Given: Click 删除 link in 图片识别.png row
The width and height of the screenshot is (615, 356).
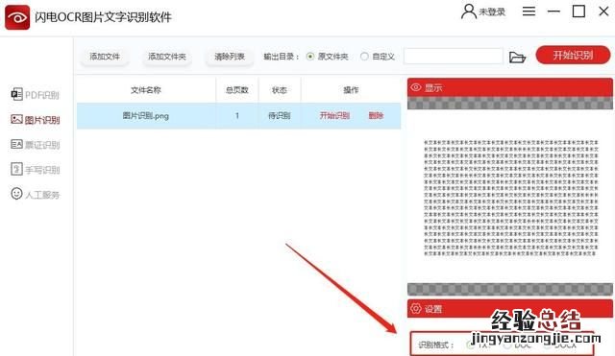Looking at the screenshot, I should [376, 115].
